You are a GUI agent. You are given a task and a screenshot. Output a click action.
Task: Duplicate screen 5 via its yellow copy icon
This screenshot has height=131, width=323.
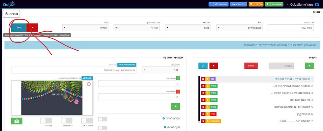coord(207,107)
